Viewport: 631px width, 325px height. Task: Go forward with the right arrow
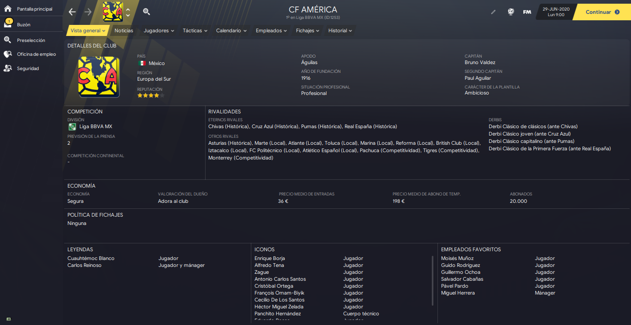coord(88,12)
